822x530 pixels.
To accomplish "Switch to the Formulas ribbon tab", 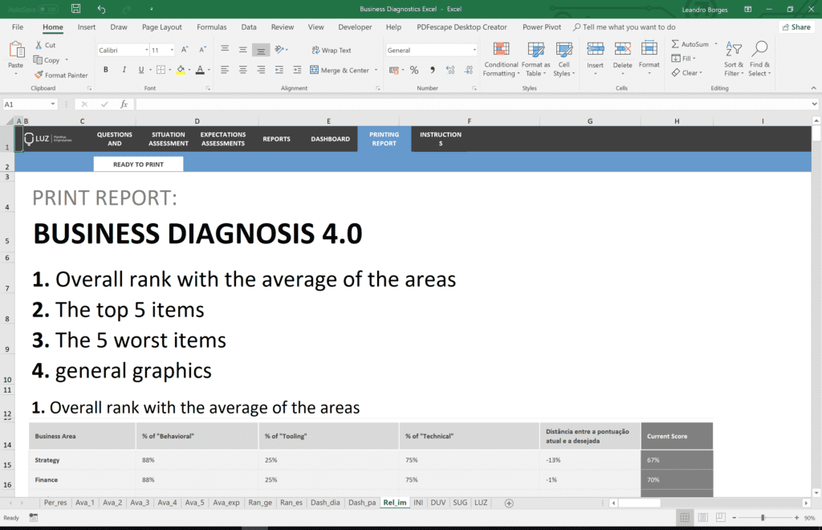I will [x=211, y=26].
